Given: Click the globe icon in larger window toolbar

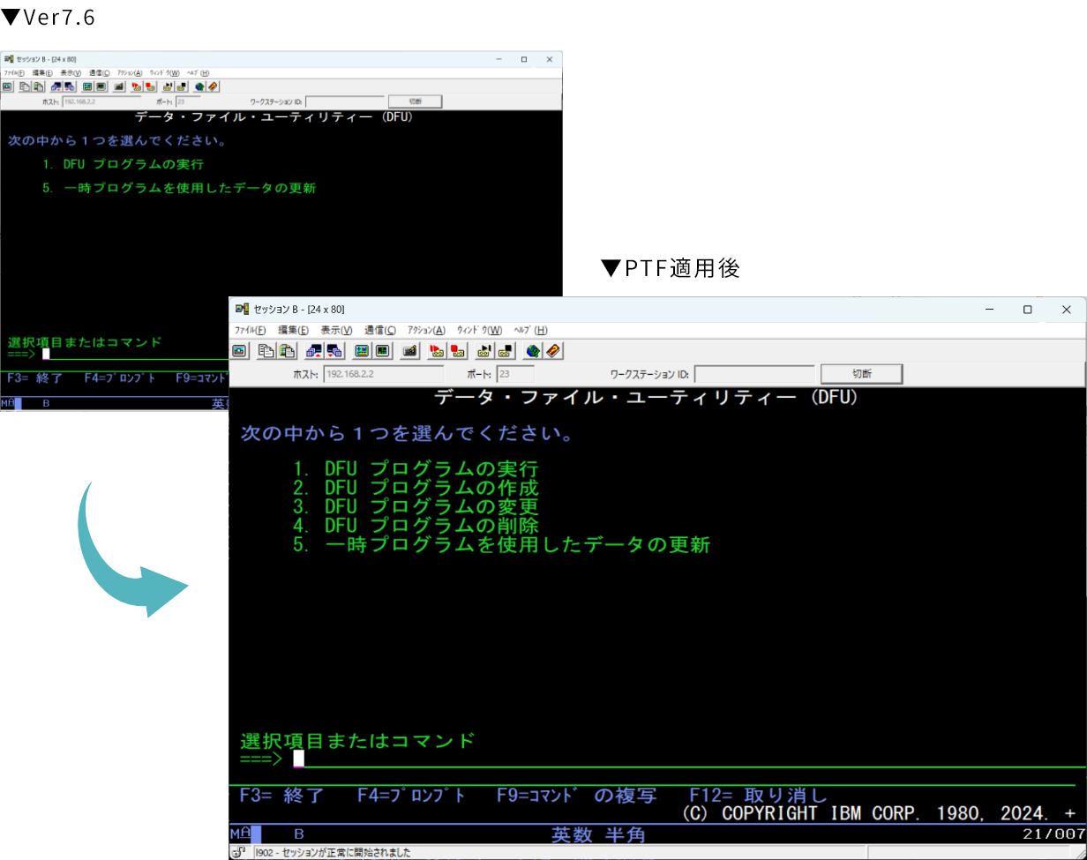Looking at the screenshot, I should click(532, 351).
